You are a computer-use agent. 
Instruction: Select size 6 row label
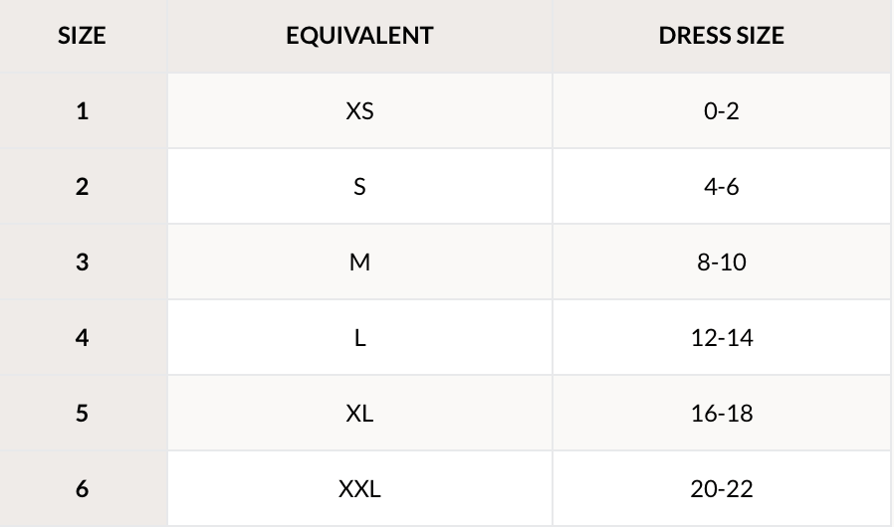(x=82, y=489)
